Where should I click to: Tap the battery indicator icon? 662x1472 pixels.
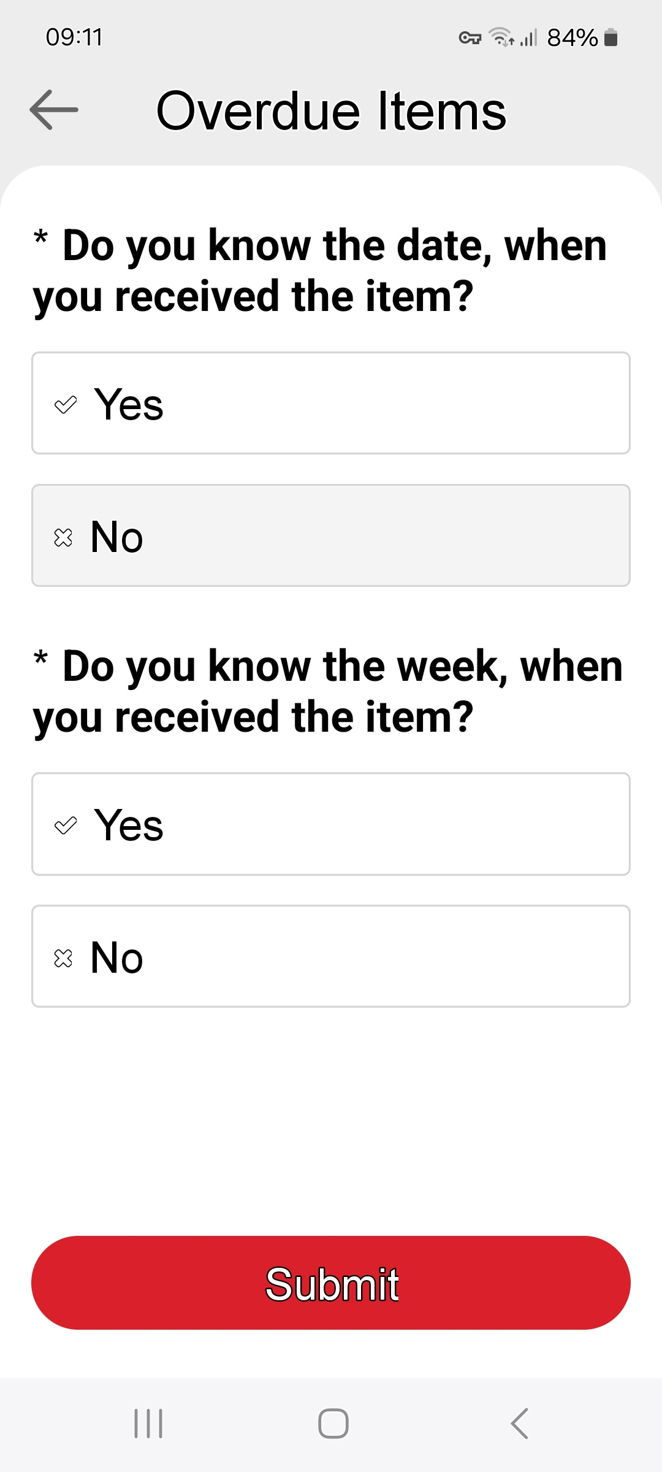(611, 37)
